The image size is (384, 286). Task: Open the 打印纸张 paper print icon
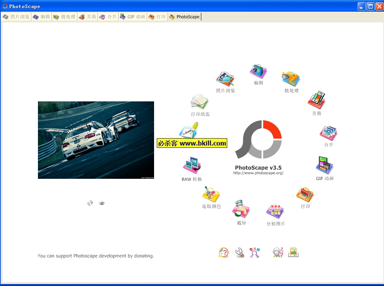(200, 102)
